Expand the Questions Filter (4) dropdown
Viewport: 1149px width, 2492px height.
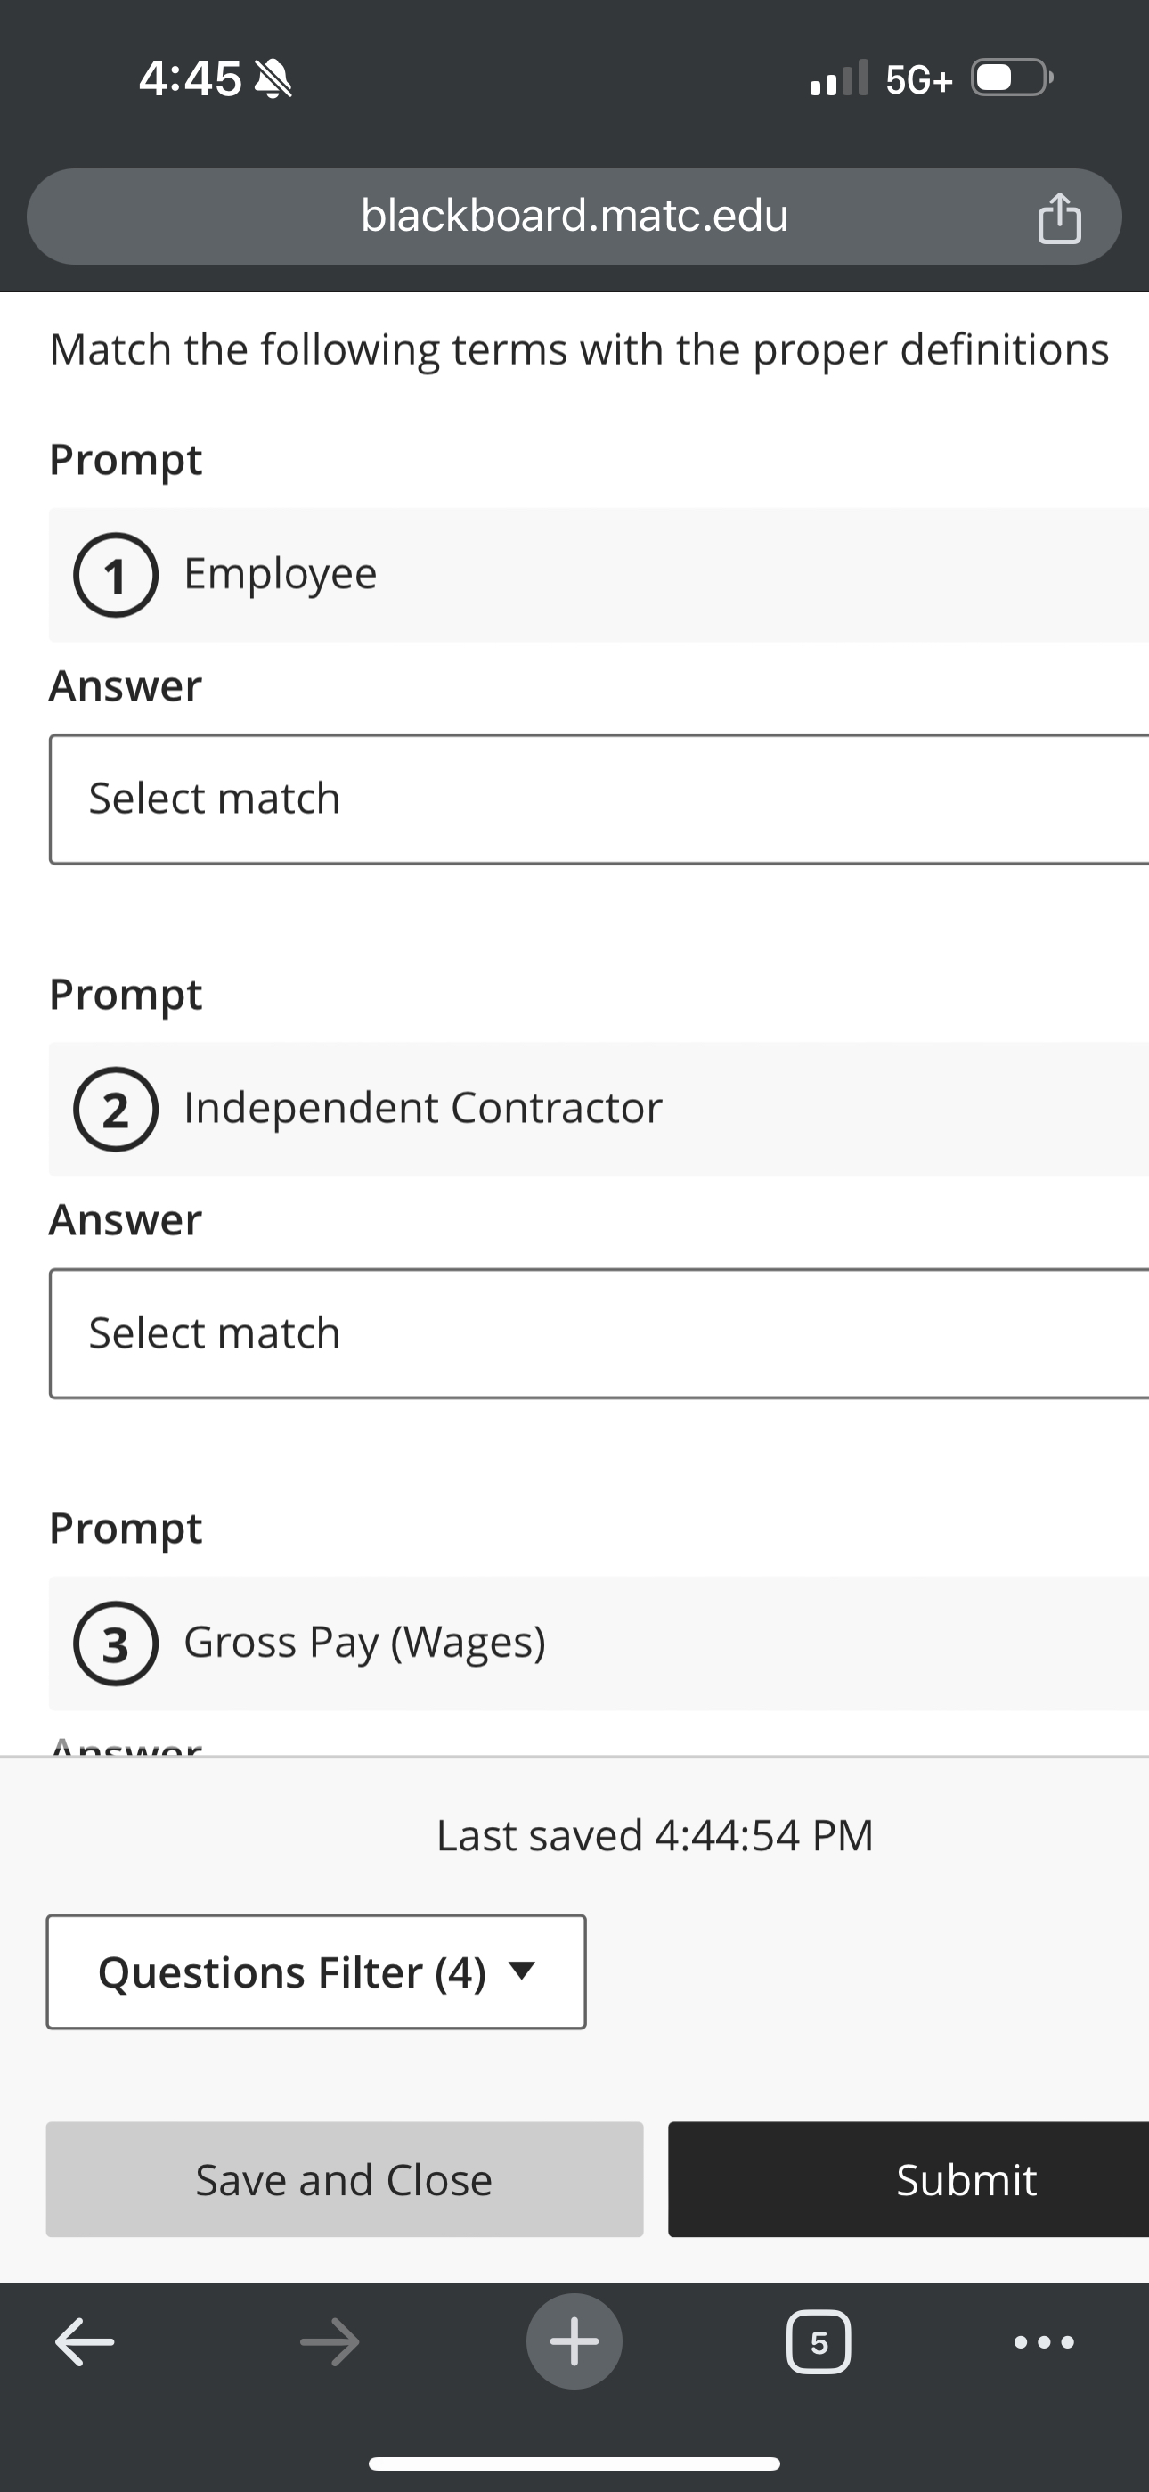pyautogui.click(x=315, y=1971)
